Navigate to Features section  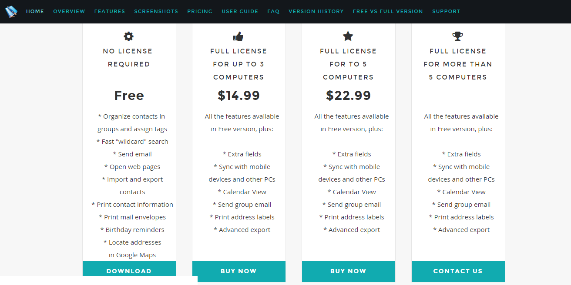110,11
